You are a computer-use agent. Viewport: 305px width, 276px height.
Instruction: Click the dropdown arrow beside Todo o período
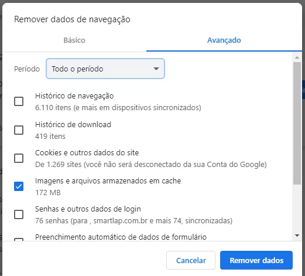[x=156, y=69]
